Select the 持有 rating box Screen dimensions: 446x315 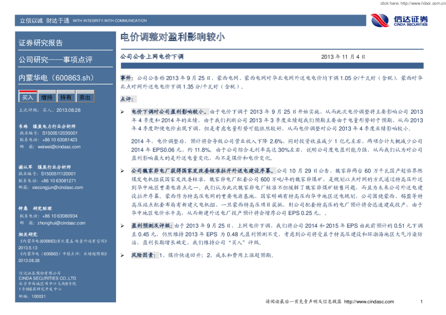(x=66, y=97)
